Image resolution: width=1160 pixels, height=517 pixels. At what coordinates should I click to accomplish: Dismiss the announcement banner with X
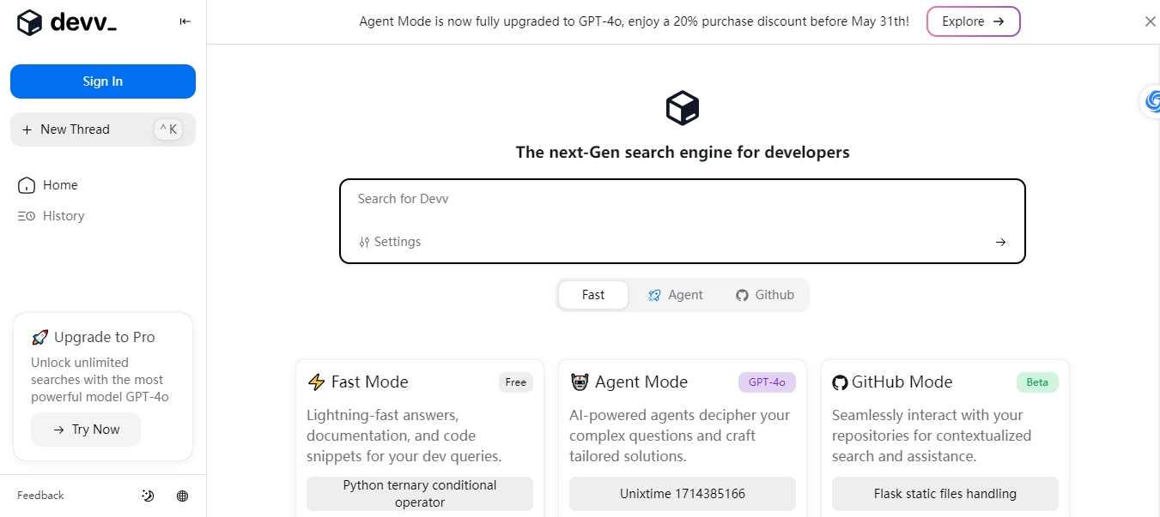(x=1150, y=21)
